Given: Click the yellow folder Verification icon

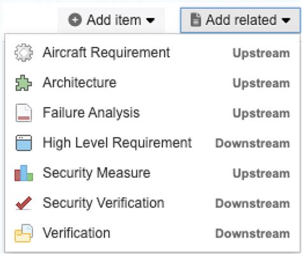Looking at the screenshot, I should click(24, 233).
